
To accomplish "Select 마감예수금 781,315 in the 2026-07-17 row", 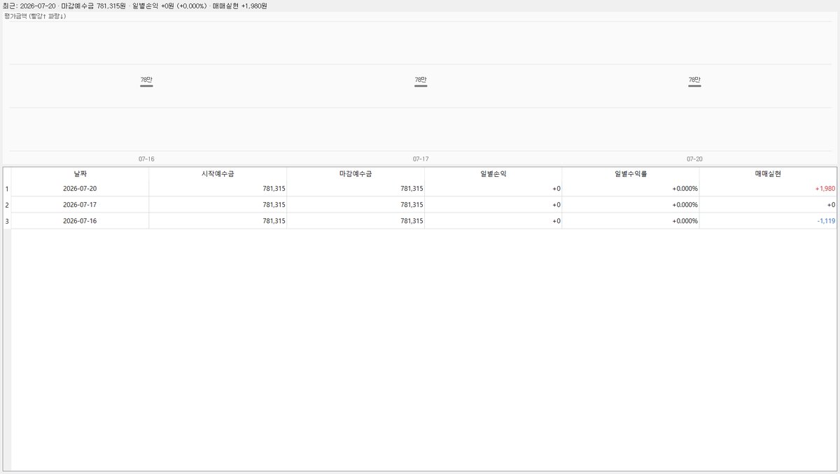I will pos(356,205).
